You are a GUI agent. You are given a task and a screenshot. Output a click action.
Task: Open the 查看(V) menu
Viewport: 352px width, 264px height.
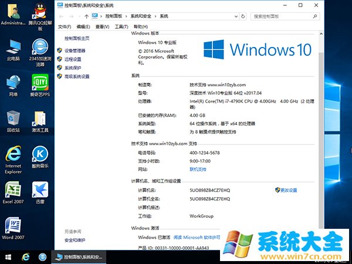102,27
